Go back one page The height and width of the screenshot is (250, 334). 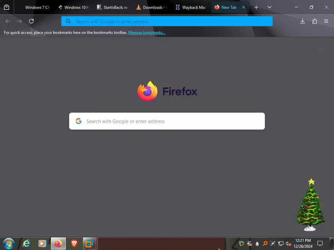[x=8, y=21]
